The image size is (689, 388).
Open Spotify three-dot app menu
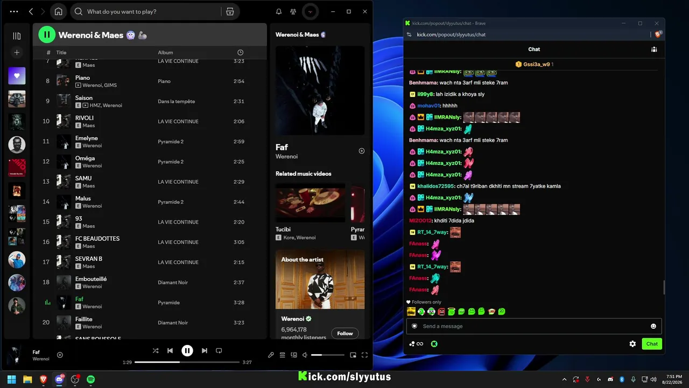point(14,11)
